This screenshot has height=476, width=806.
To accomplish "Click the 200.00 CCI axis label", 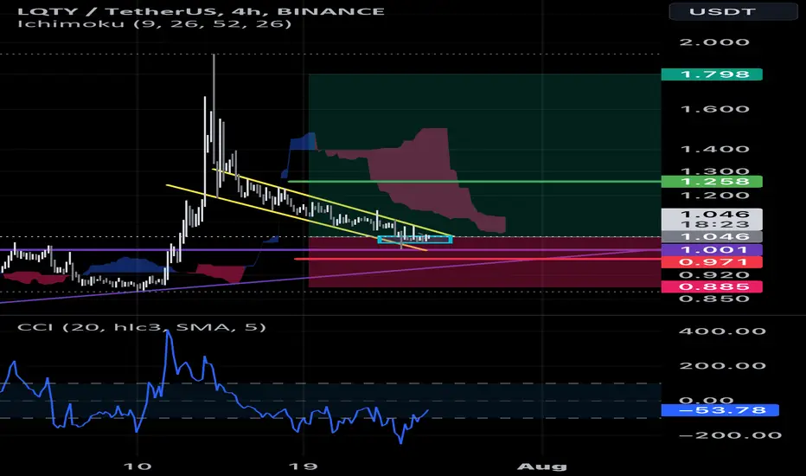I will (x=722, y=366).
